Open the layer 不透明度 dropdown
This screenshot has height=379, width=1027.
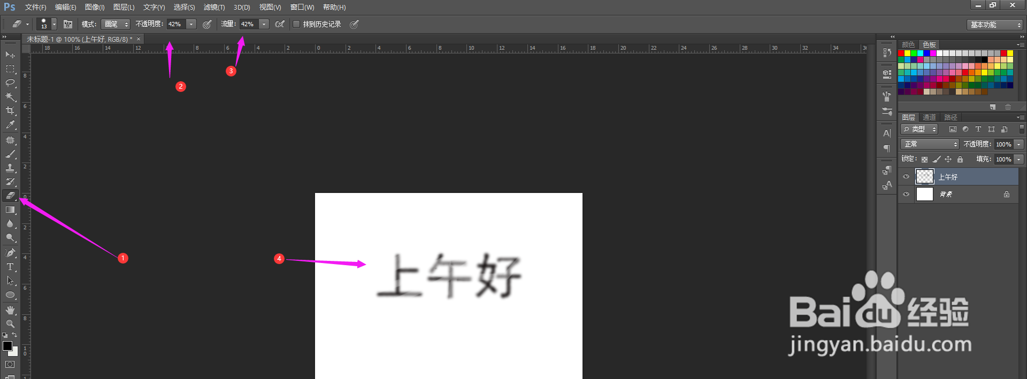click(x=1019, y=144)
